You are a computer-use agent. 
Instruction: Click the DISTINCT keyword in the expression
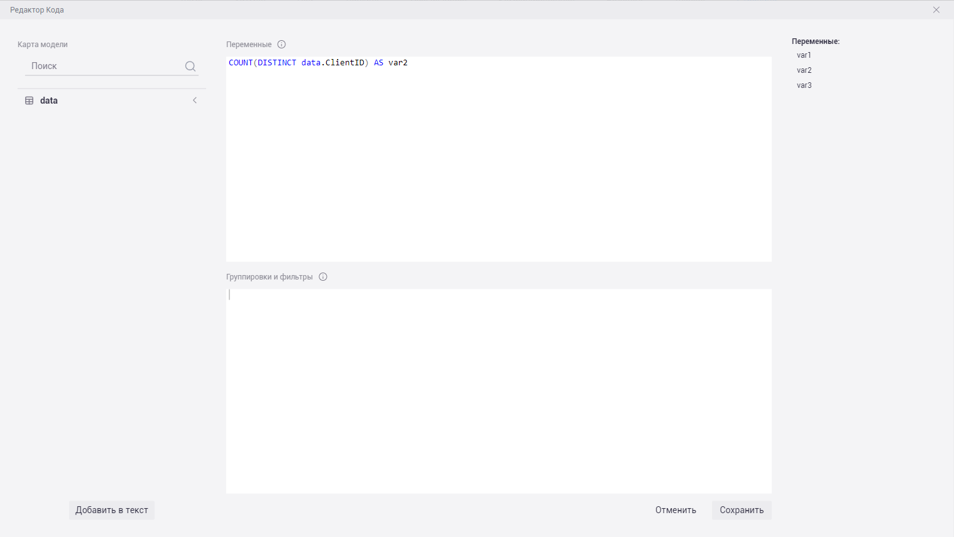(277, 63)
